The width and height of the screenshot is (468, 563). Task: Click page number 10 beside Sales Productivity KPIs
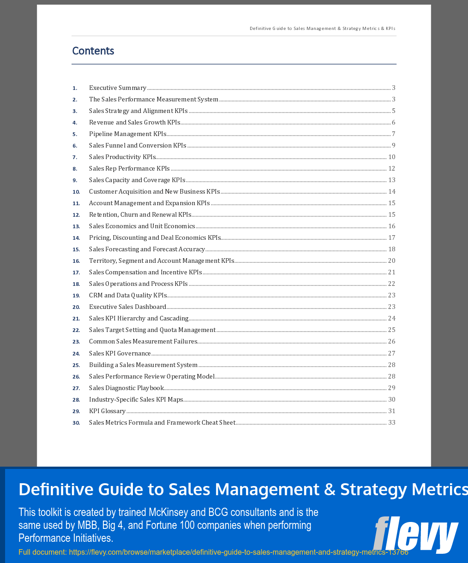(392, 157)
